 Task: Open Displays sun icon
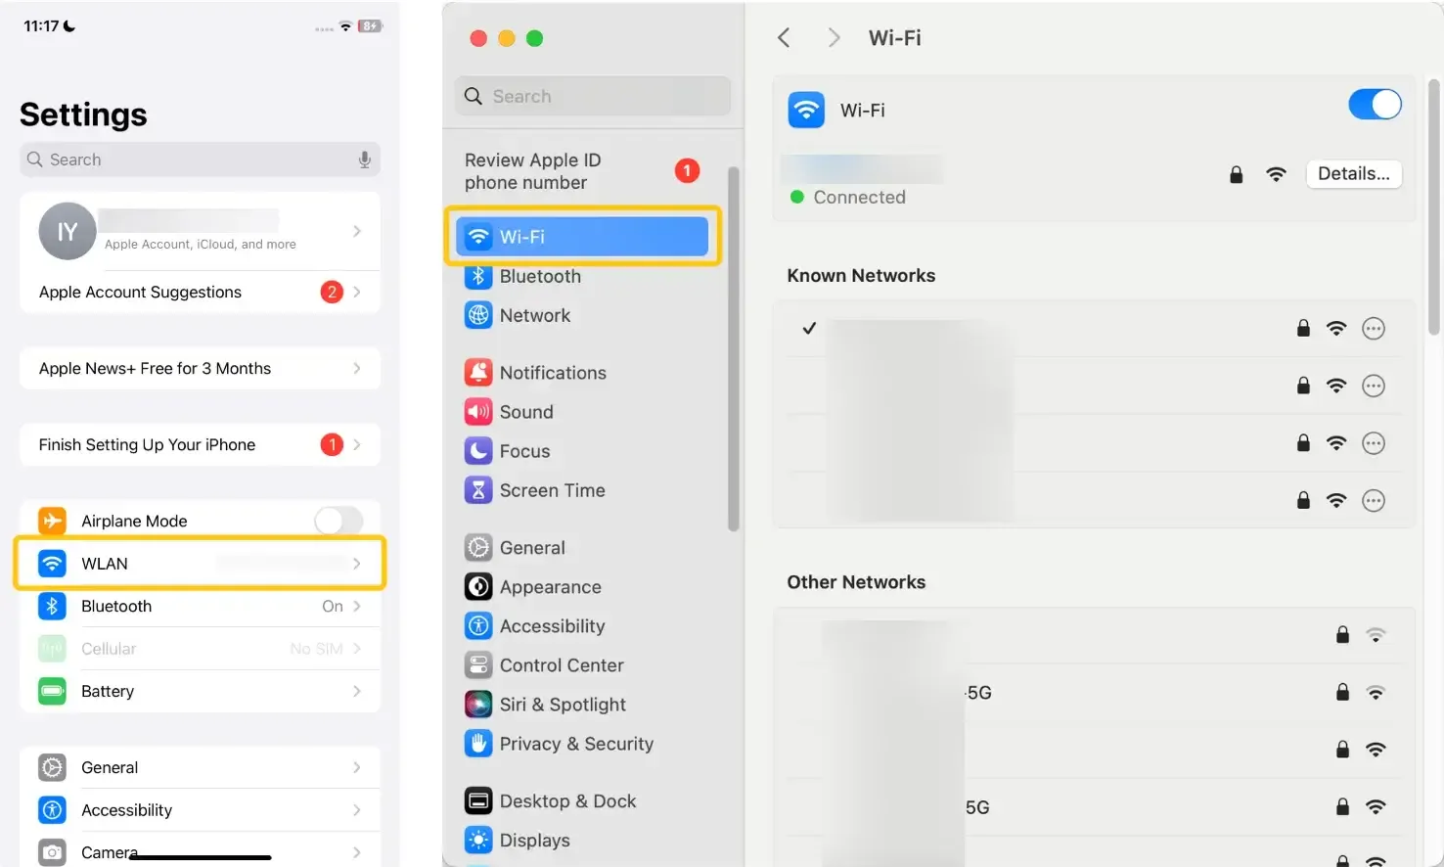click(477, 841)
